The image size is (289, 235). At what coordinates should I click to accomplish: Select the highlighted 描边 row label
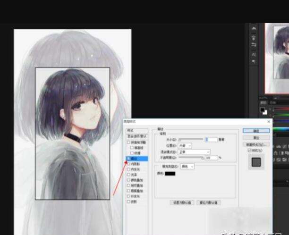pyautogui.click(x=134, y=159)
